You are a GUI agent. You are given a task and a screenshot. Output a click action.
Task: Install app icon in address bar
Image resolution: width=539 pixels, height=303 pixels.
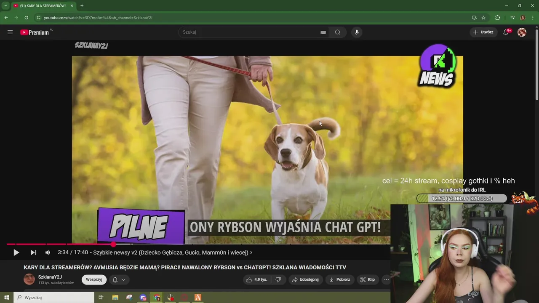tap(474, 18)
